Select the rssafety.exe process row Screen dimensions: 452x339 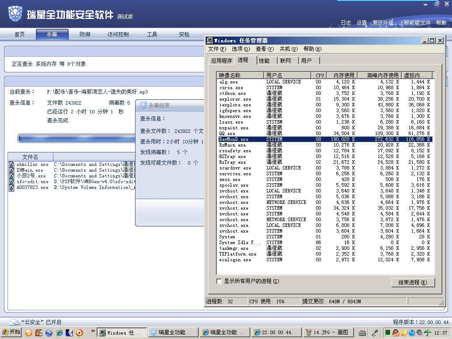click(x=325, y=151)
